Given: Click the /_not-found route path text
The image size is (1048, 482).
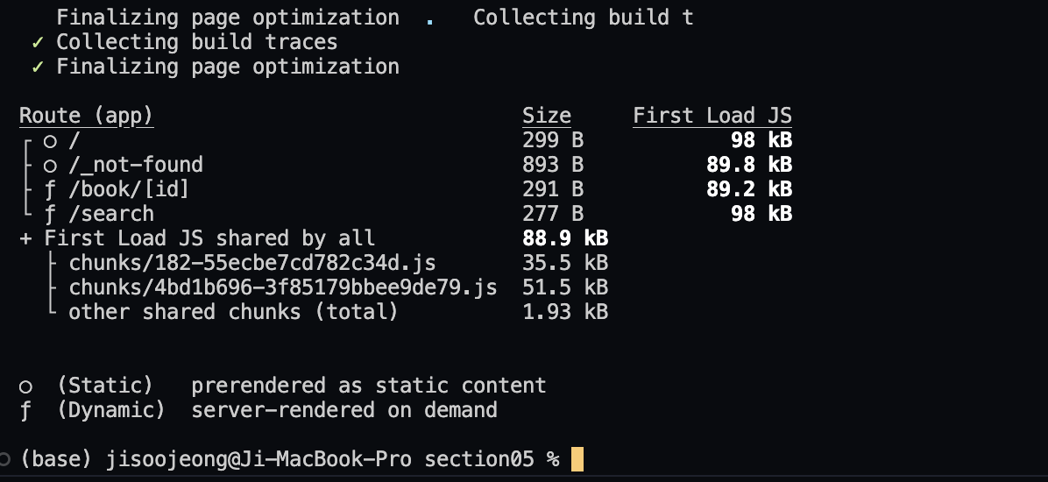Looking at the screenshot, I should (x=136, y=165).
